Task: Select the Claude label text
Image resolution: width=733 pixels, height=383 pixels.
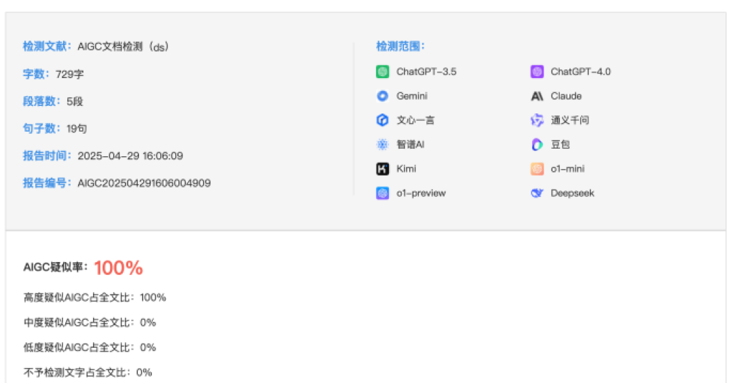Action: point(566,96)
